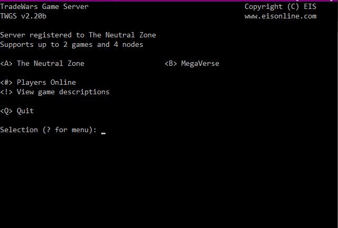The width and height of the screenshot is (338, 228).
Task: Select the MegaVerse game entry
Action: click(200, 64)
